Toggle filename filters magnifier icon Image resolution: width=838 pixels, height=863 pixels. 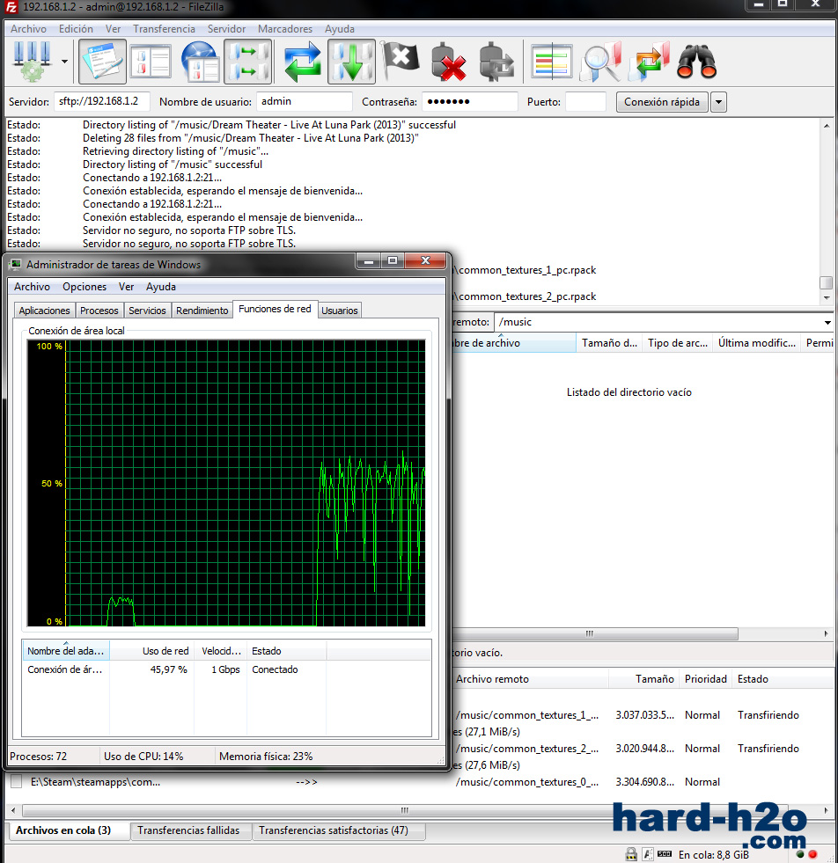pos(602,61)
